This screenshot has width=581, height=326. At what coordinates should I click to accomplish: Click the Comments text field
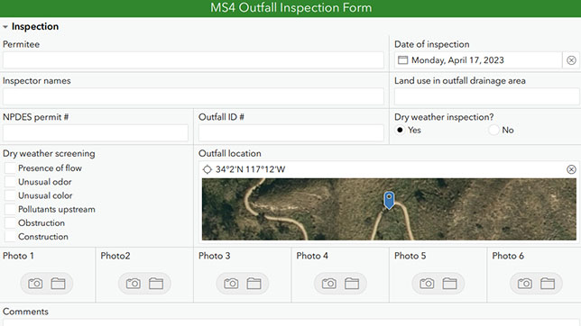[x=290, y=322]
